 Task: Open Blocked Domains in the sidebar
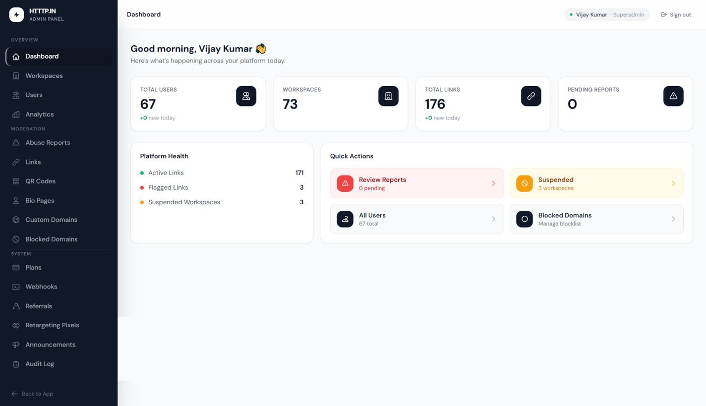coord(59,239)
